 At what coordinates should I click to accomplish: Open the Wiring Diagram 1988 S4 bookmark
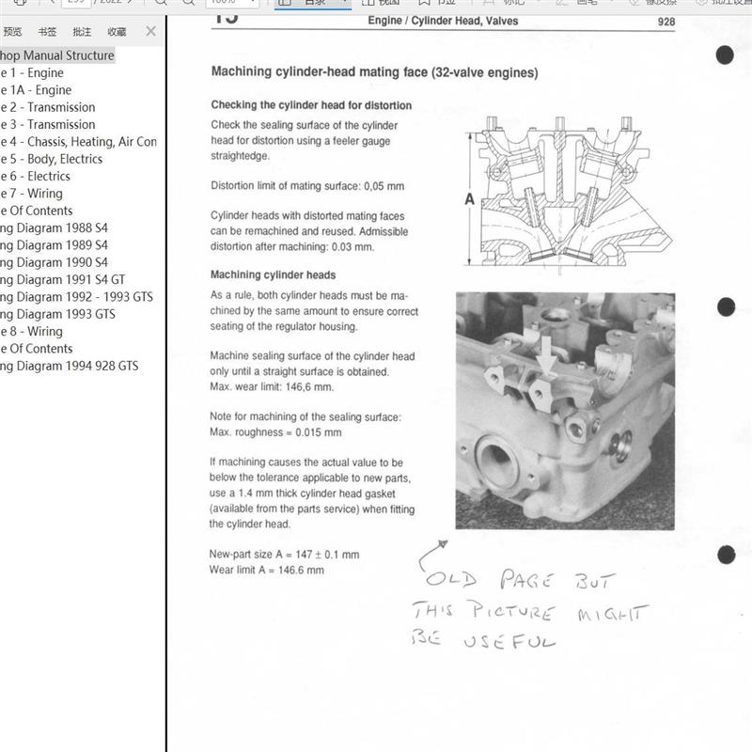(55, 228)
